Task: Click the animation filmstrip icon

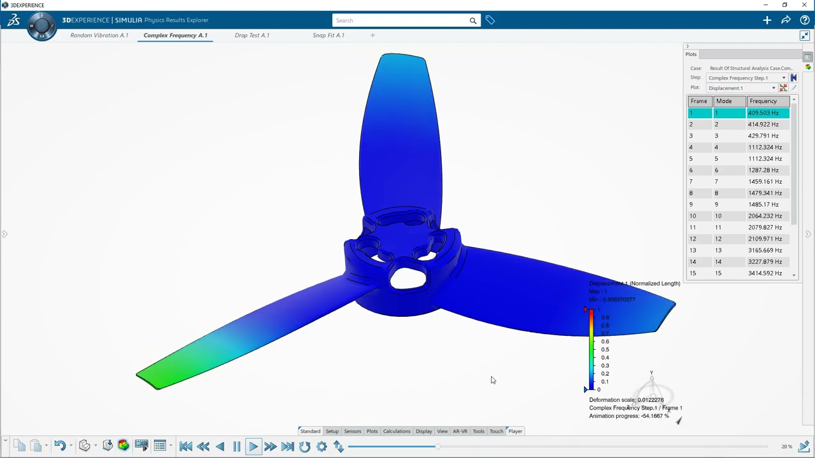Action: point(141,446)
